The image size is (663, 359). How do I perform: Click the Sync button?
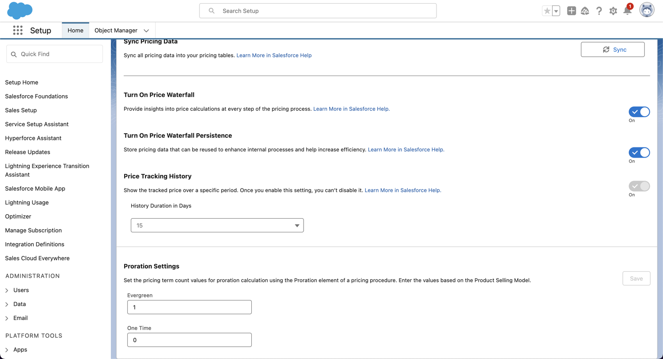click(x=612, y=50)
